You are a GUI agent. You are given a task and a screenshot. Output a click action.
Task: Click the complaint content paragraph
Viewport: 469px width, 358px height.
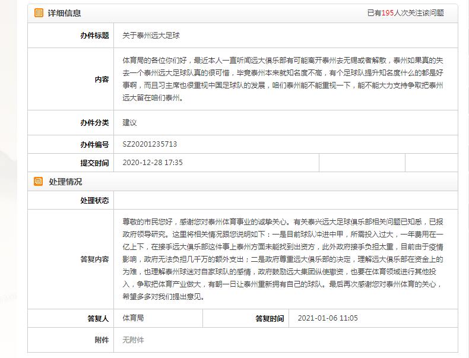click(x=283, y=79)
